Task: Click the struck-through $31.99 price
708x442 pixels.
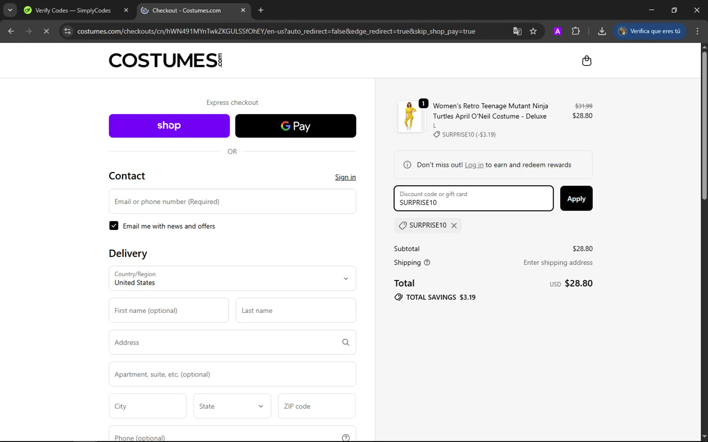Action: click(583, 106)
